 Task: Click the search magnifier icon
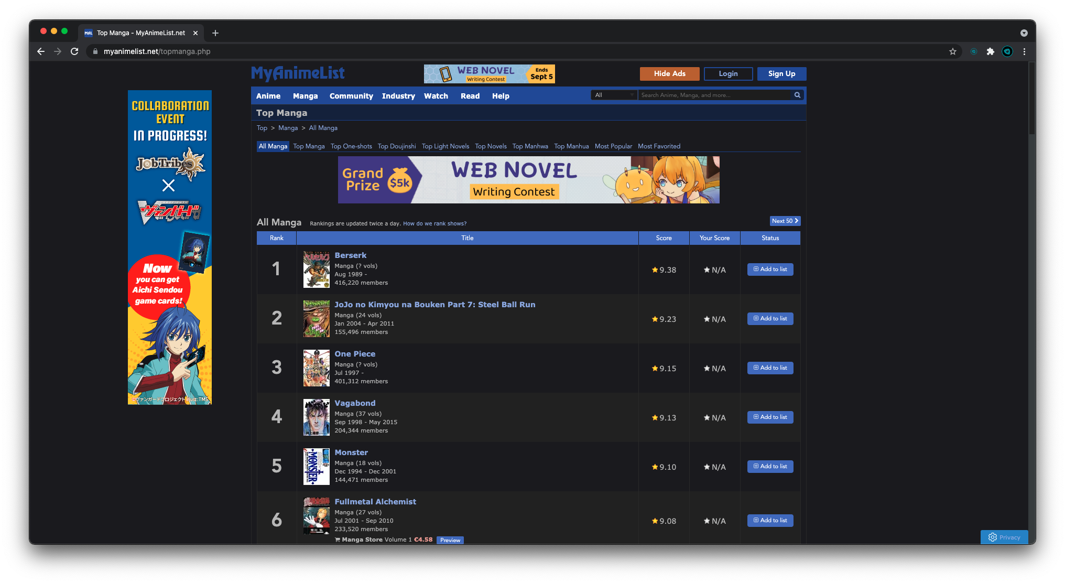coord(797,95)
